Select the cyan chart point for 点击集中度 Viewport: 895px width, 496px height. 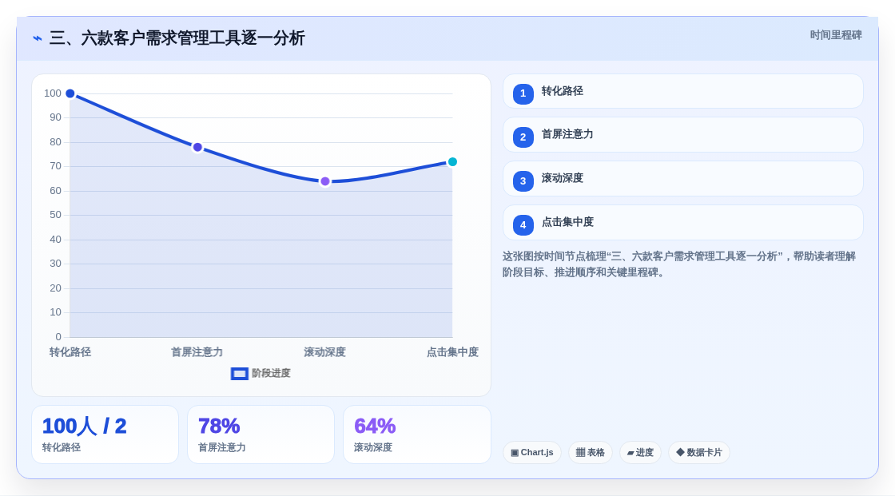point(452,162)
